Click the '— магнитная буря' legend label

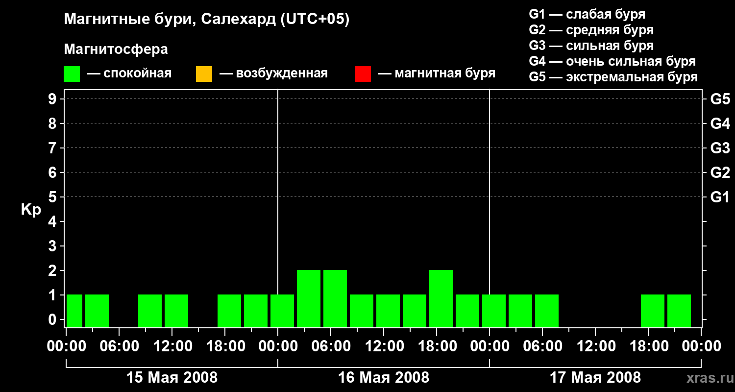437,74
